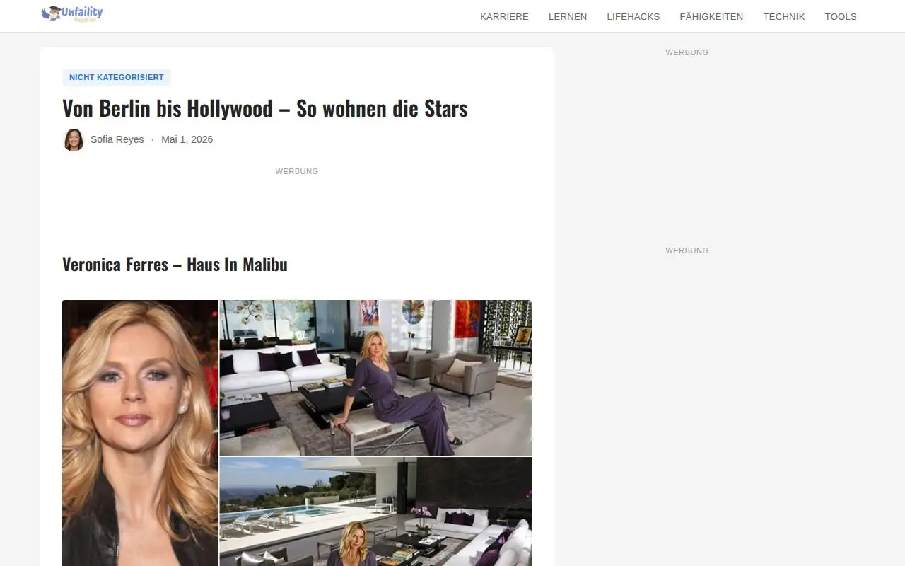Click the Unfaility site logo

click(x=72, y=13)
